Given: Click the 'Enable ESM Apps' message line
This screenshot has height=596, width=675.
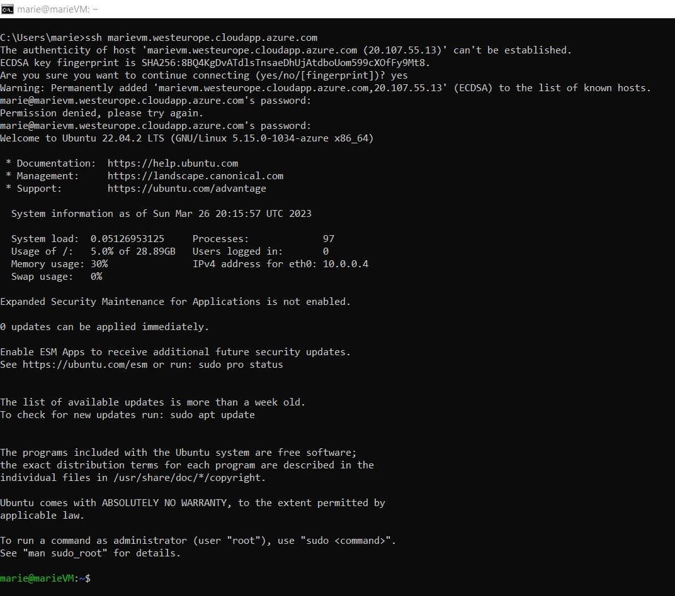Looking at the screenshot, I should coord(176,352).
